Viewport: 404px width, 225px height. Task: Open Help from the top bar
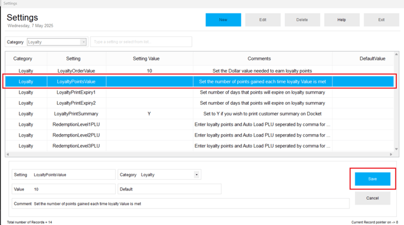[x=342, y=20]
